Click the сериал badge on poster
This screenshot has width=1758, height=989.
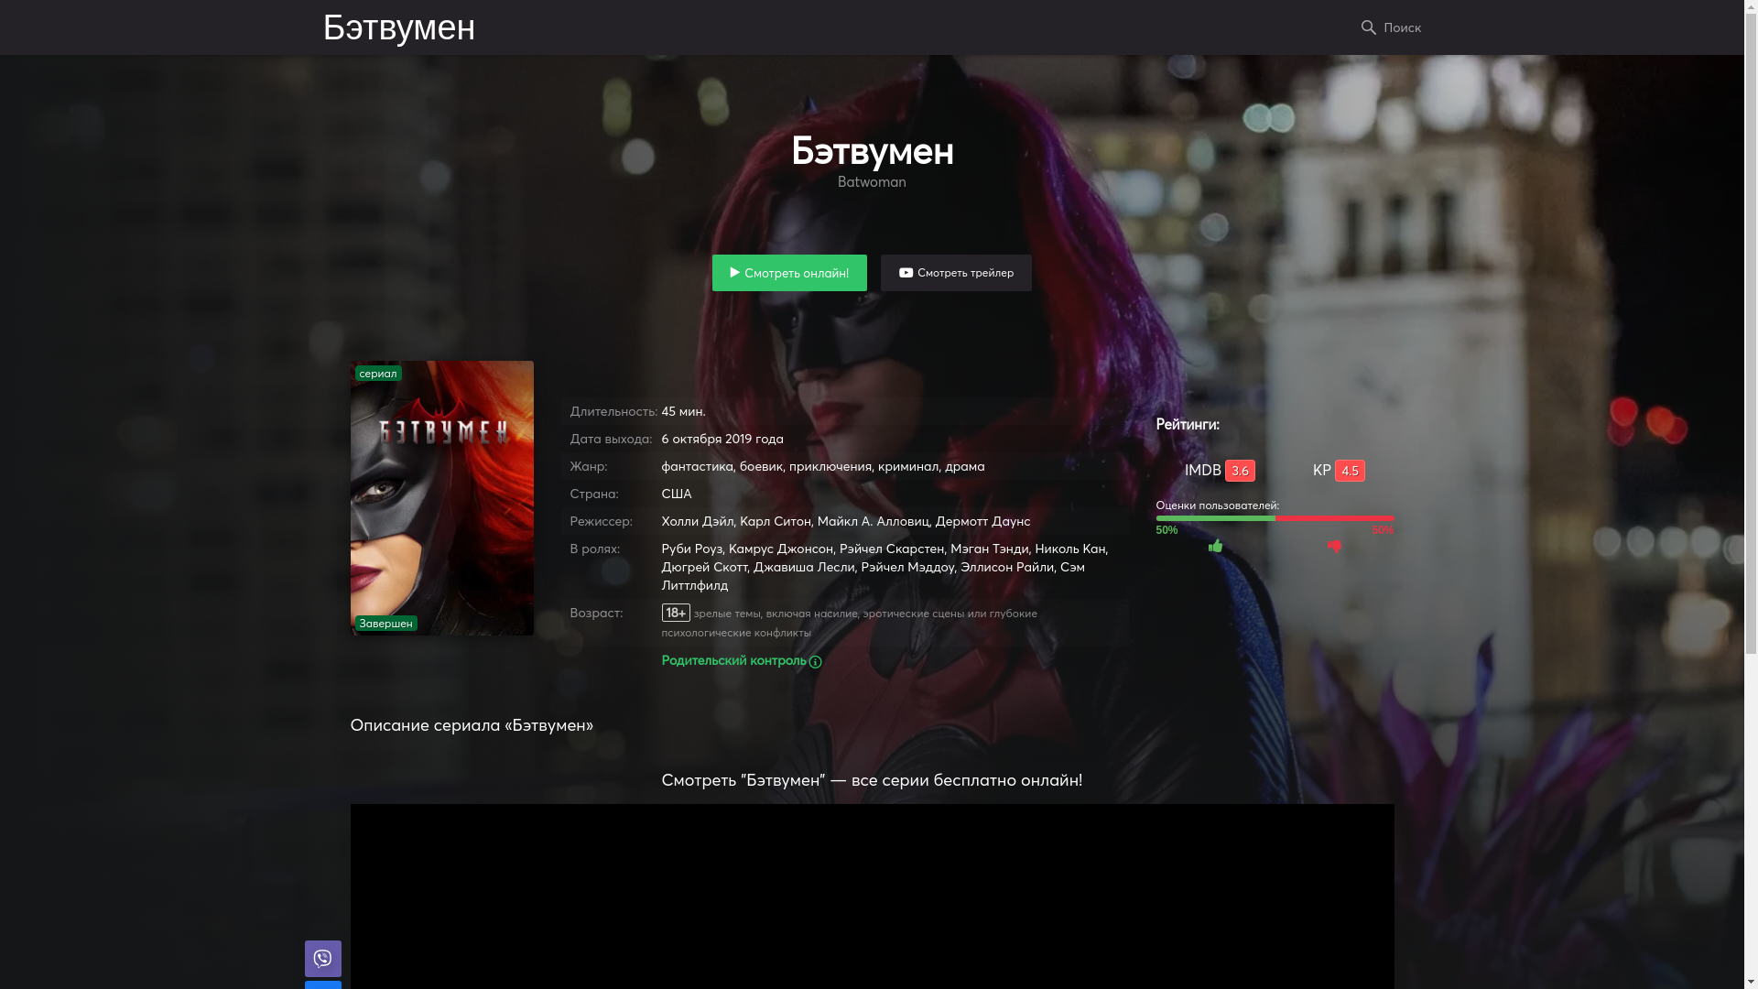click(378, 374)
